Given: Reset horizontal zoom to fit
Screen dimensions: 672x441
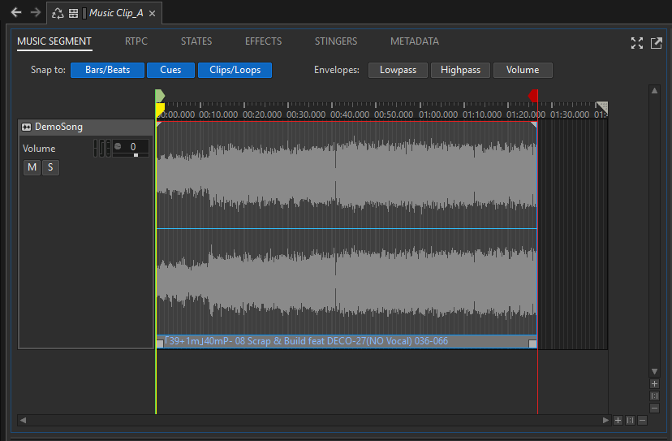Looking at the screenshot, I should (x=630, y=421).
